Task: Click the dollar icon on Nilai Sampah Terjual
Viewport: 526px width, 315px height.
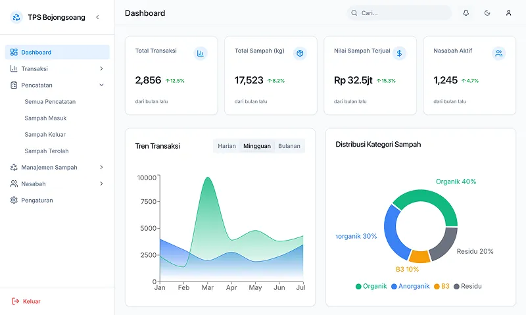Action: point(399,53)
